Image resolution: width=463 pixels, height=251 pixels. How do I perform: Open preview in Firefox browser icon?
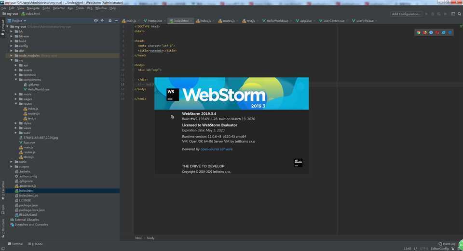[424, 32]
